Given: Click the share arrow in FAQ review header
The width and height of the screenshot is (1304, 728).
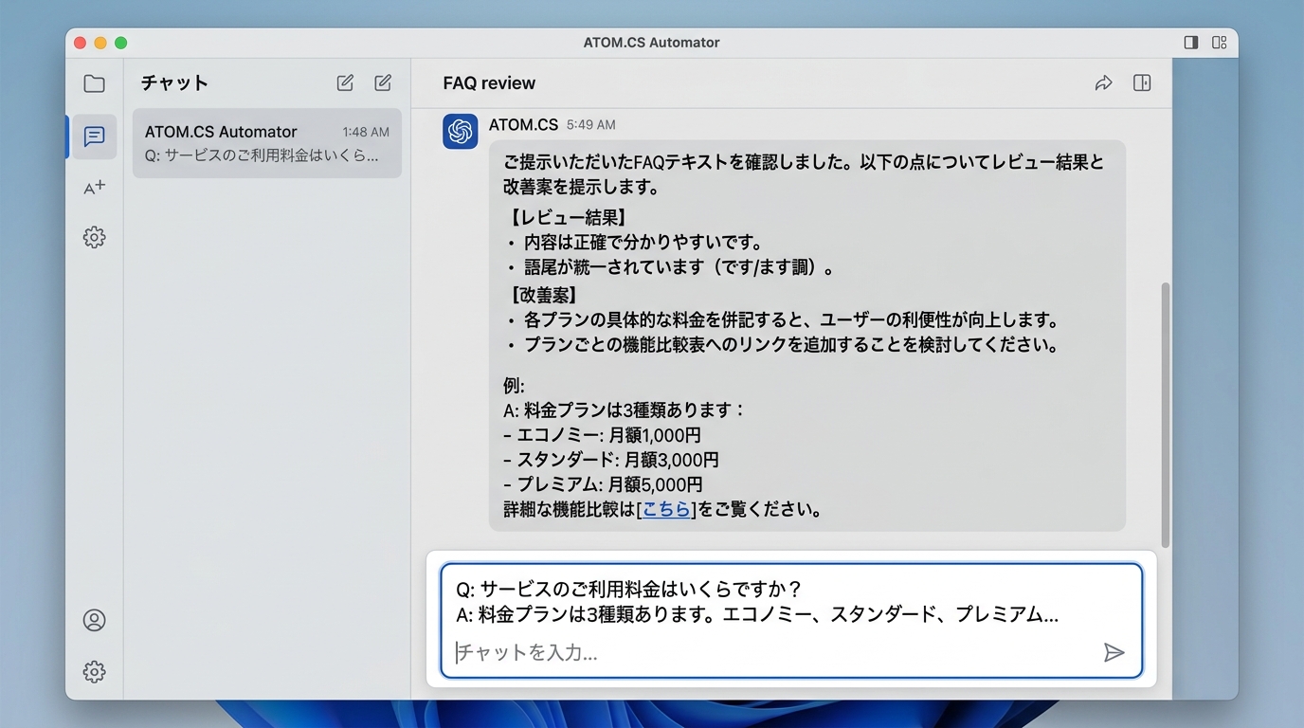Looking at the screenshot, I should coord(1103,83).
